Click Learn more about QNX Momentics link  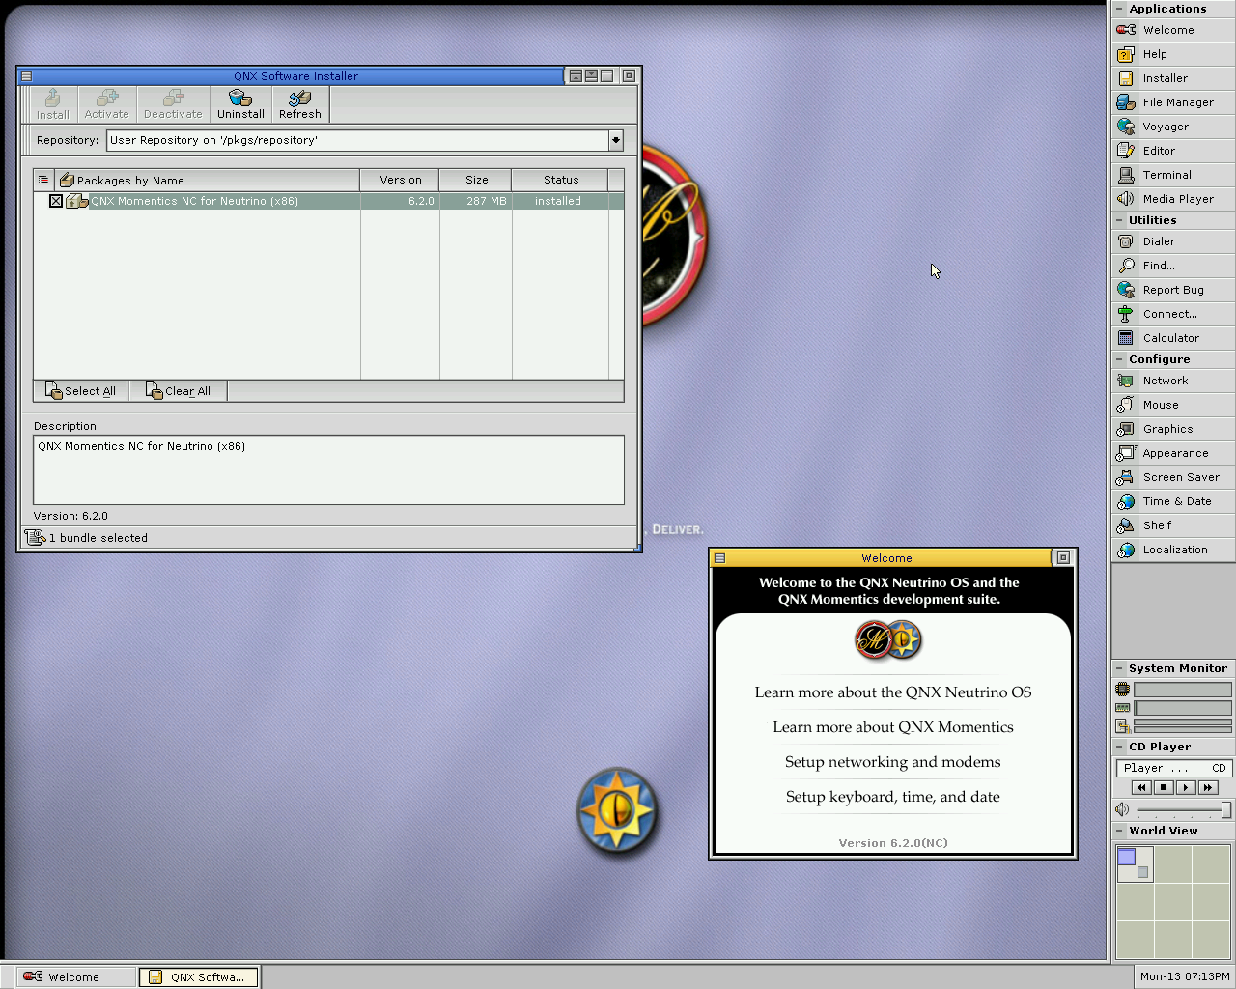[892, 727]
